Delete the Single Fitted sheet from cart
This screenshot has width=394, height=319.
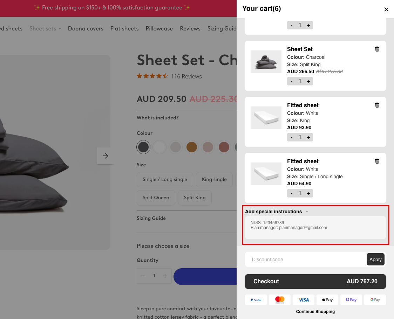point(377,161)
